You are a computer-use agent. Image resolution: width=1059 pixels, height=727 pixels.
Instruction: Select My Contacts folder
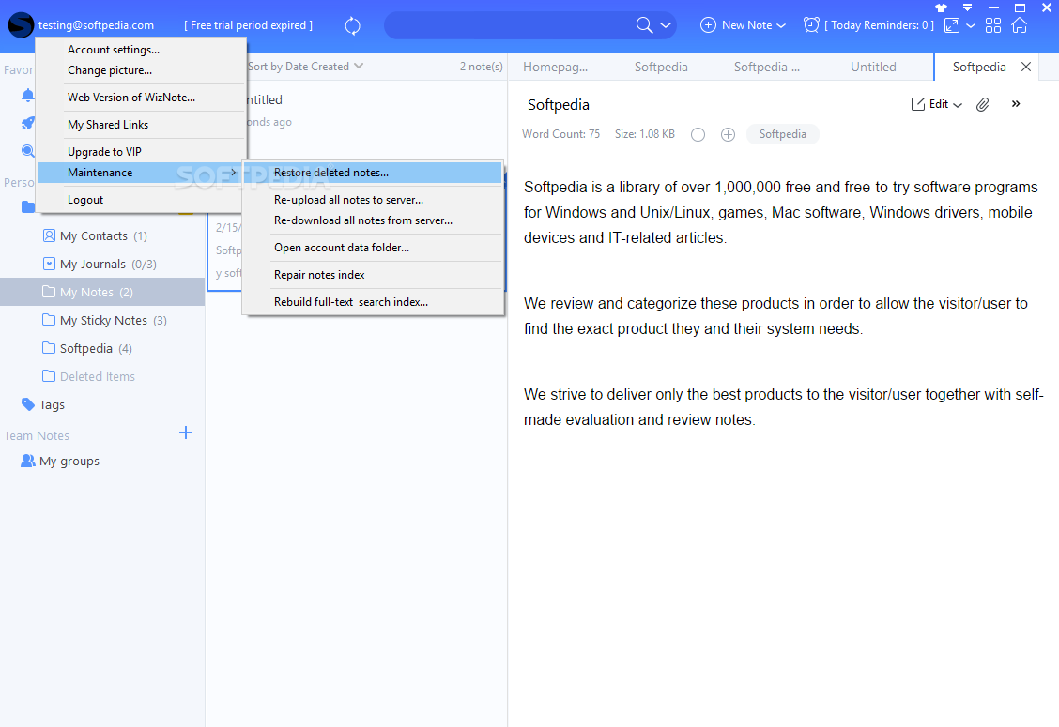coord(102,235)
